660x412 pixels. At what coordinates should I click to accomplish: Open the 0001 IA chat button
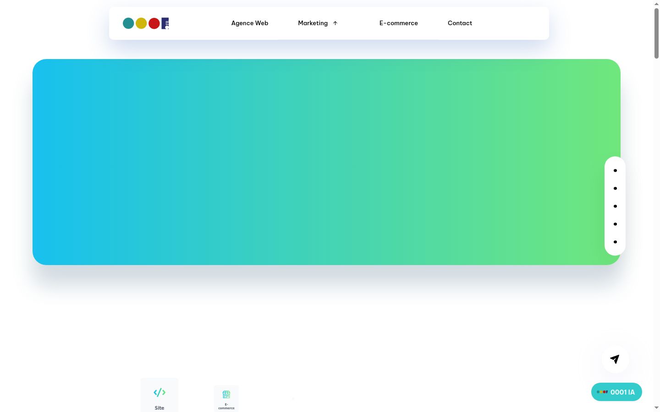[616, 392]
